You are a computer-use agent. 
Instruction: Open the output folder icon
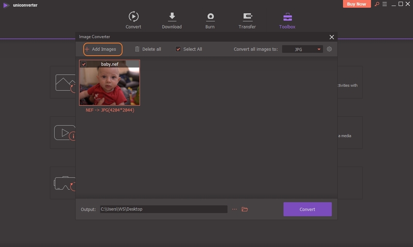coord(245,209)
